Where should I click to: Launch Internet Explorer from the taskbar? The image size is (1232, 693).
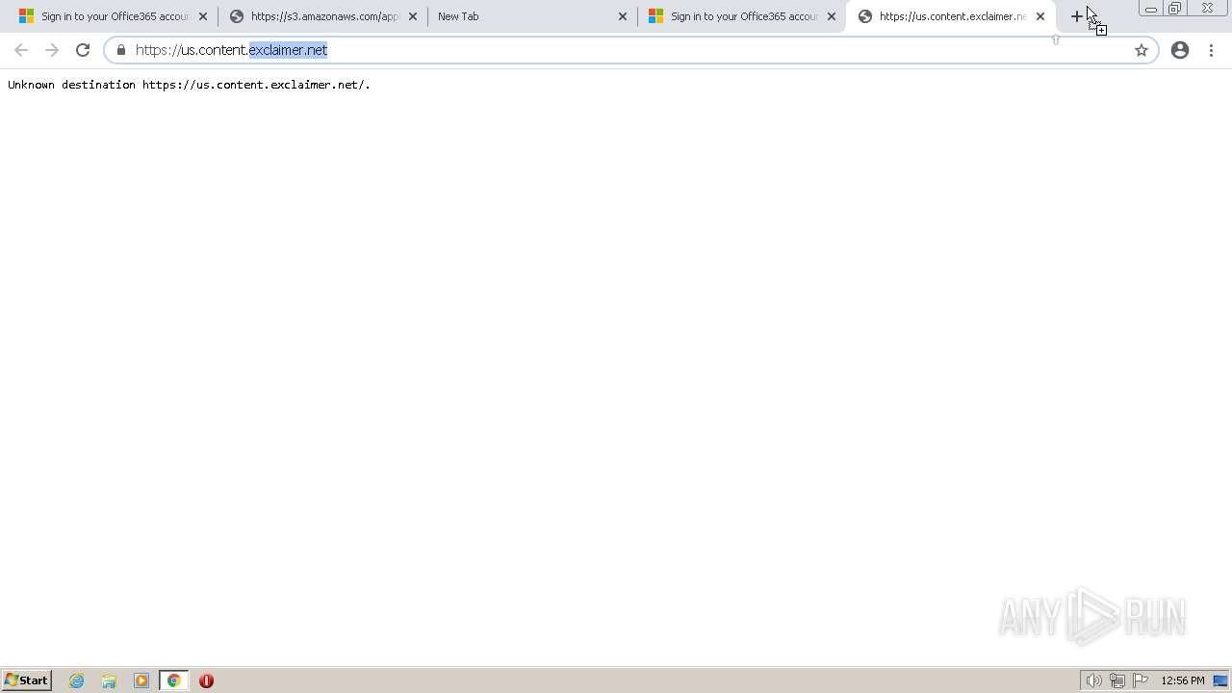tap(77, 680)
